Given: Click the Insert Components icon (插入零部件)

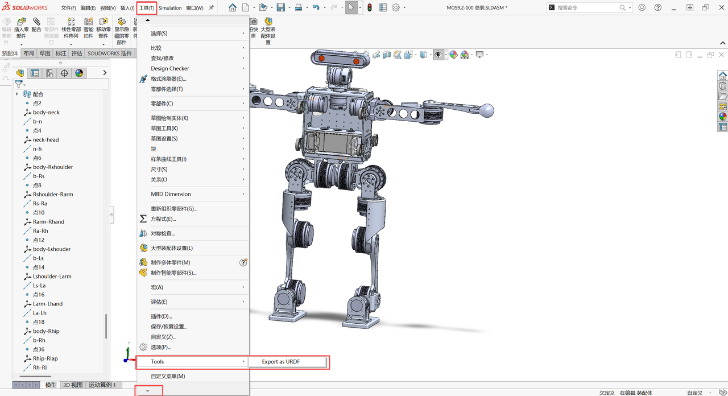Looking at the screenshot, I should coord(22,22).
